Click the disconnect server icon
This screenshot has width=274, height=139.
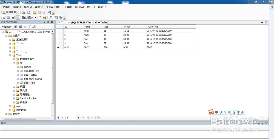click(x=21, y=27)
